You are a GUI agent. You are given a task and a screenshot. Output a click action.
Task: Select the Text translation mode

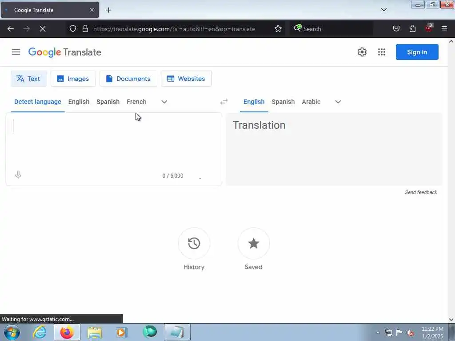pyautogui.click(x=29, y=79)
